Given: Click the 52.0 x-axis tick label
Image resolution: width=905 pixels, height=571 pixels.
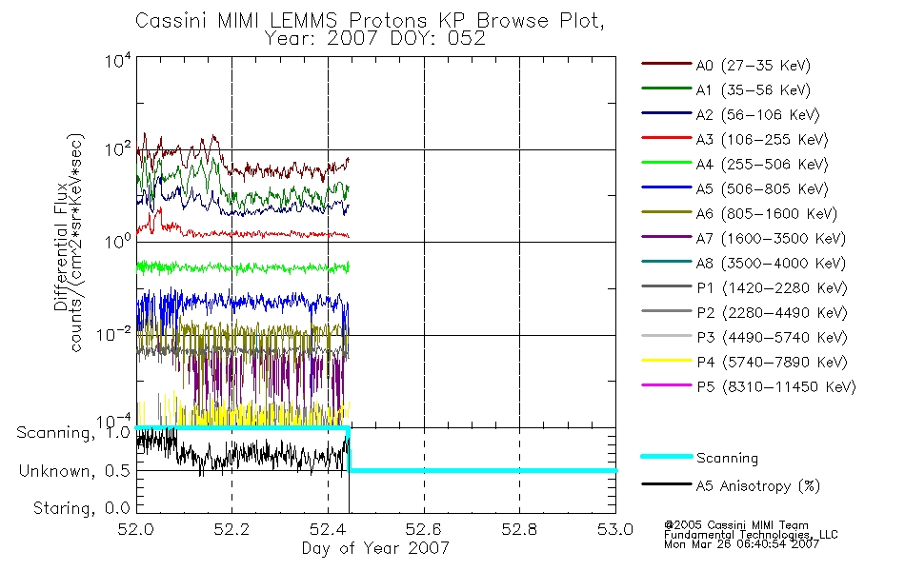Looking at the screenshot, I should tap(135, 529).
